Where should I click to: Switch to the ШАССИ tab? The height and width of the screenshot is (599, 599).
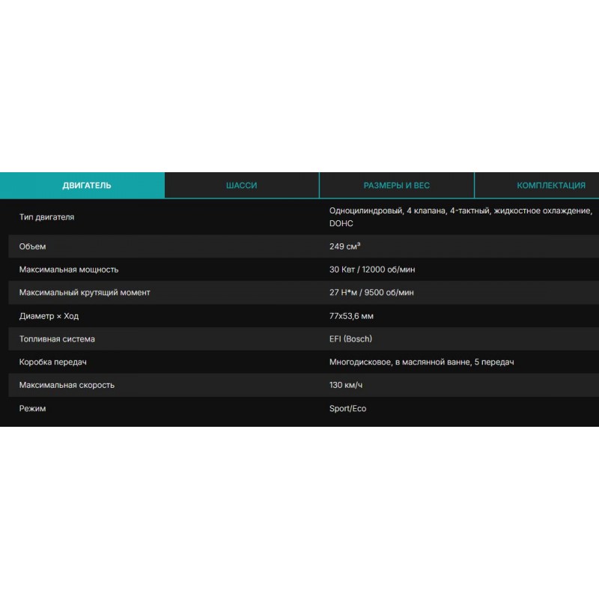[241, 185]
